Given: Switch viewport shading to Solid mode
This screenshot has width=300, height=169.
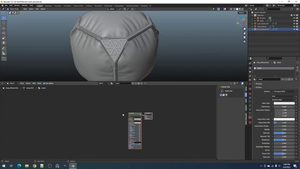Looking at the screenshot, I should [x=237, y=9].
